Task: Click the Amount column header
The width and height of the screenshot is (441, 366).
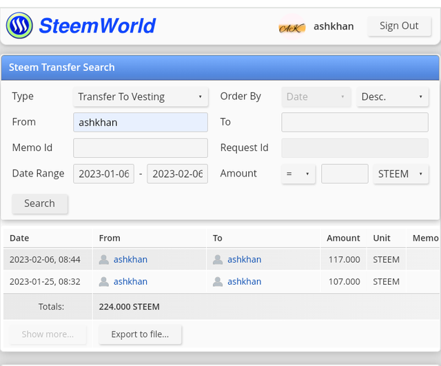Action: (x=343, y=238)
